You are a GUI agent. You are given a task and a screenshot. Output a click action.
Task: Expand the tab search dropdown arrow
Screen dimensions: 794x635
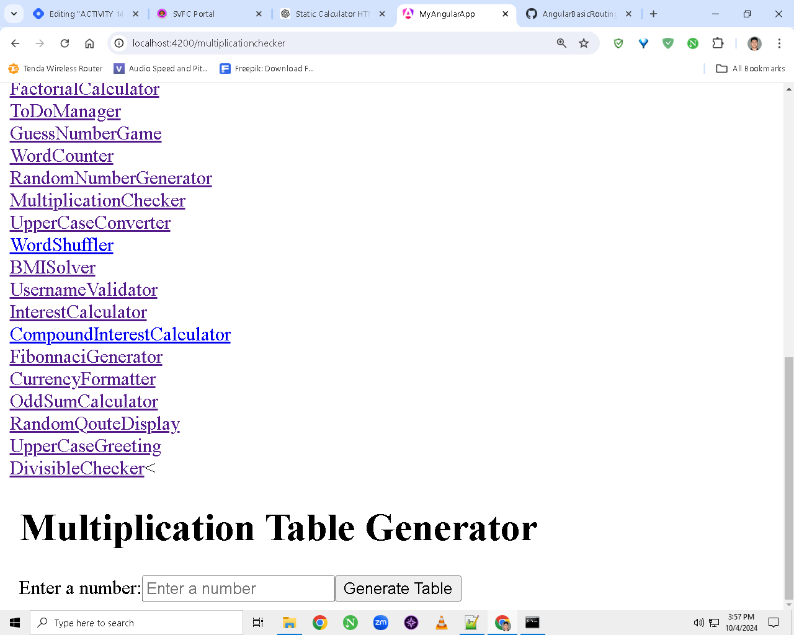14,14
